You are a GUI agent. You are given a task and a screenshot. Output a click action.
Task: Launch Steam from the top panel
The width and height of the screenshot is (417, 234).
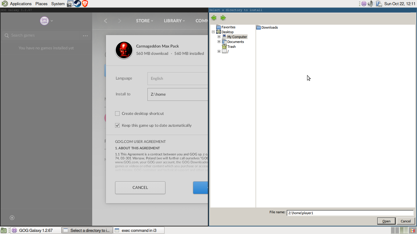tap(78, 4)
